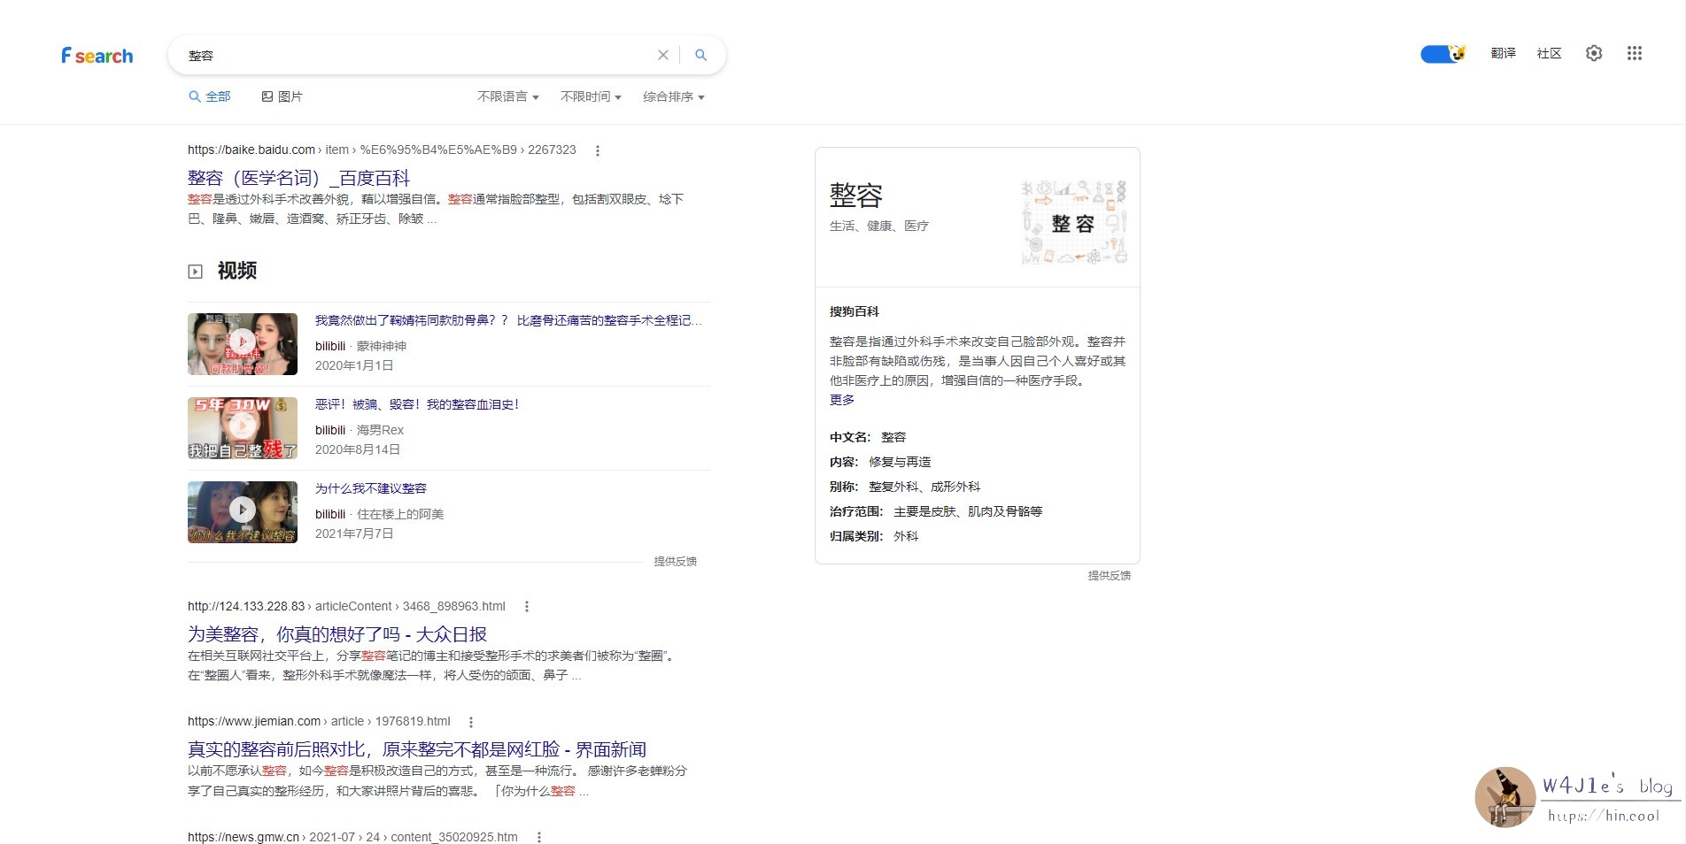Open the apps grid icon
This screenshot has width=1686, height=844.
(x=1634, y=53)
